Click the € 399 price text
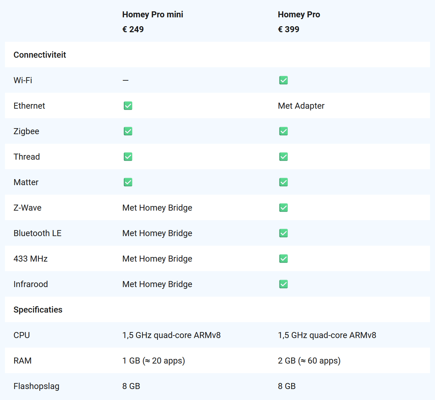 pyautogui.click(x=288, y=29)
